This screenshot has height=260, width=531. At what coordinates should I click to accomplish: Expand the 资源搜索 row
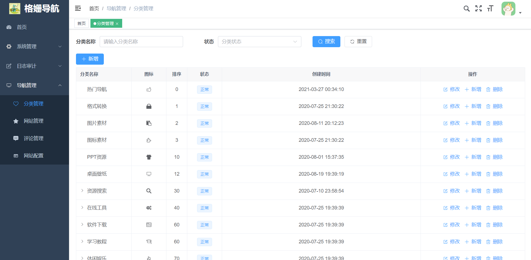point(82,191)
